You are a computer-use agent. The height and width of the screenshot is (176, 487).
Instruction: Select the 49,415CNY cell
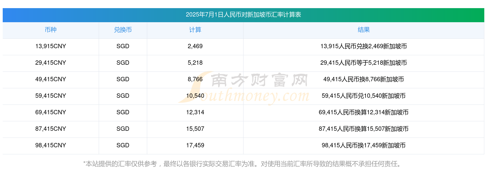pyautogui.click(x=51, y=79)
